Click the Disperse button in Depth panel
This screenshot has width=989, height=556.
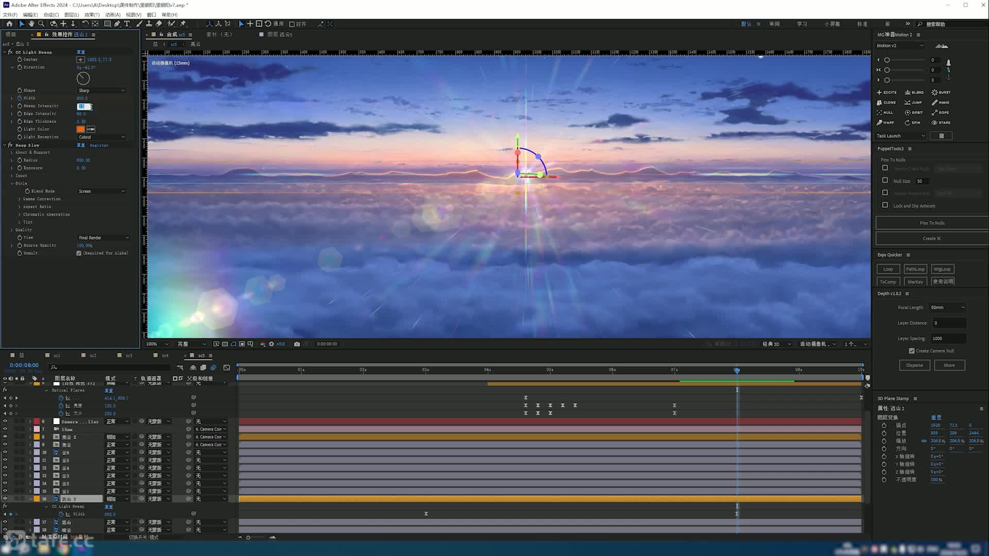click(x=914, y=365)
